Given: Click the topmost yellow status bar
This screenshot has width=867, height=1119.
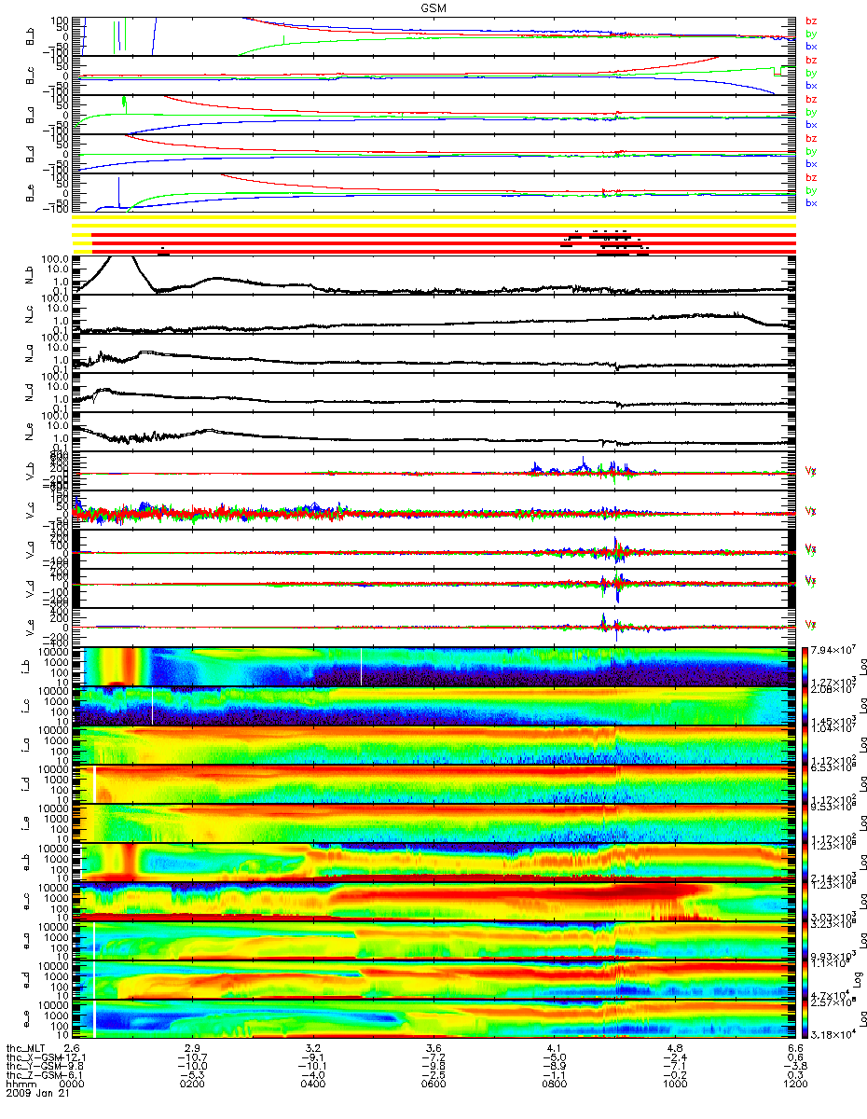Looking at the screenshot, I should click(433, 218).
